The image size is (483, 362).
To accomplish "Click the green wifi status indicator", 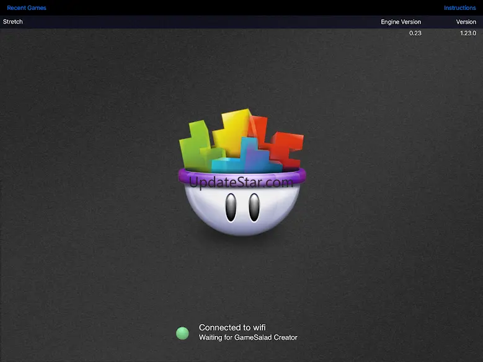I will coord(182,333).
